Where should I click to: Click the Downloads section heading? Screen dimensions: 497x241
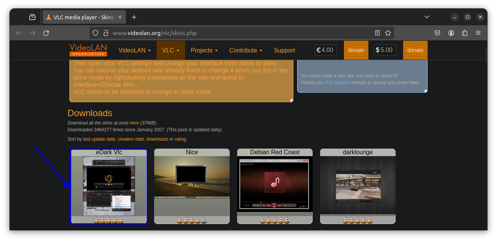90,113
